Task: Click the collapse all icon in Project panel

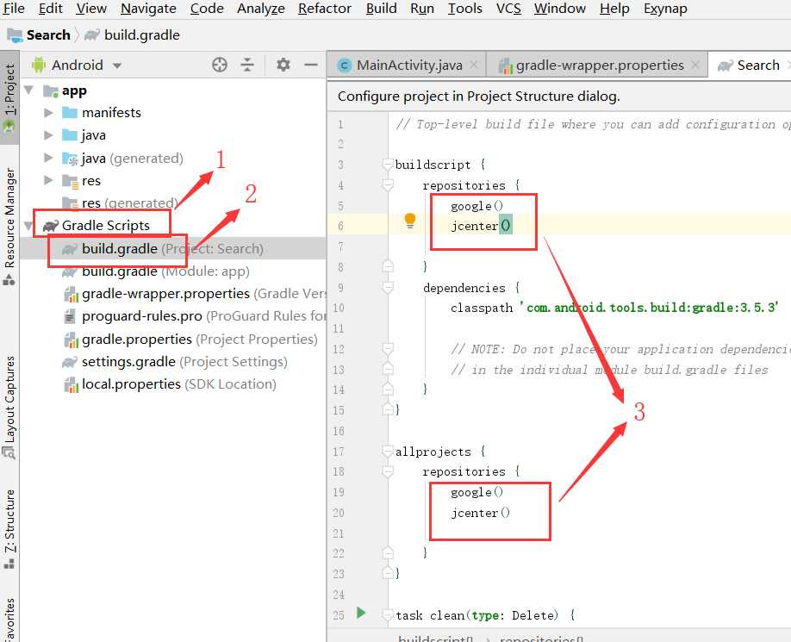Action: click(247, 65)
